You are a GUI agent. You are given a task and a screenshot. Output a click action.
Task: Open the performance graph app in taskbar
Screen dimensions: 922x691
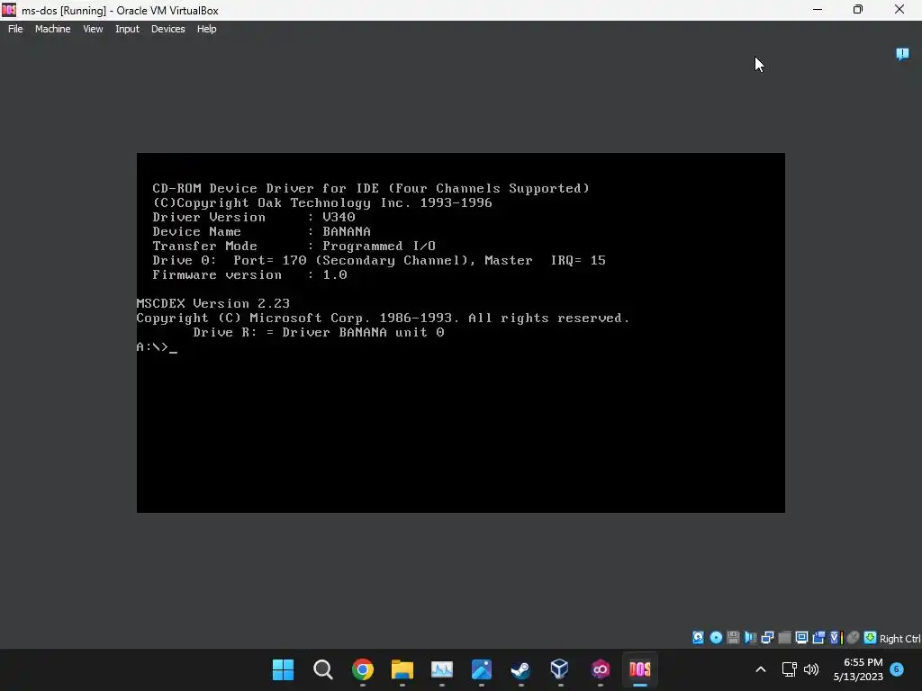[441, 669]
